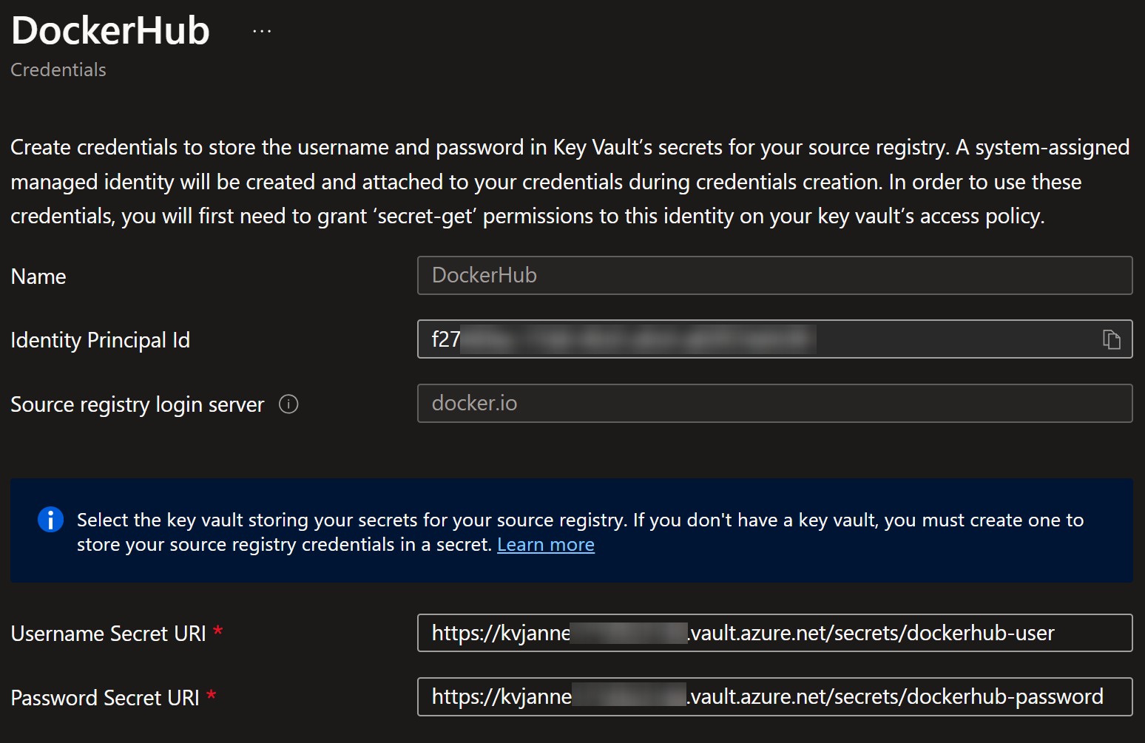This screenshot has width=1145, height=743.
Task: Show info tooltip for Source registry login server
Action: click(288, 404)
